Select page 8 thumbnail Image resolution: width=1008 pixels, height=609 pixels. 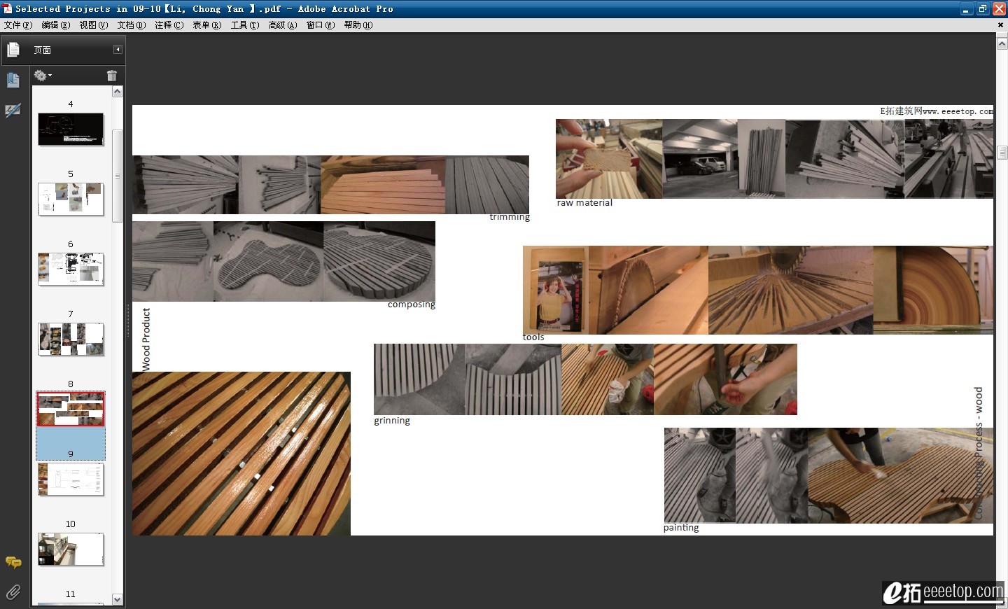click(71, 409)
